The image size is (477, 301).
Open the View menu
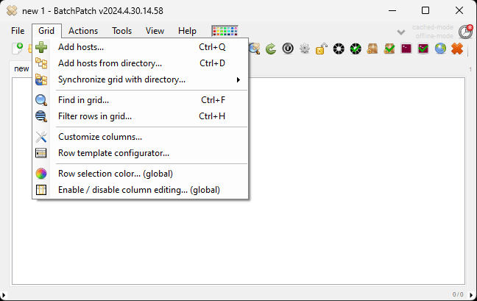(x=155, y=31)
